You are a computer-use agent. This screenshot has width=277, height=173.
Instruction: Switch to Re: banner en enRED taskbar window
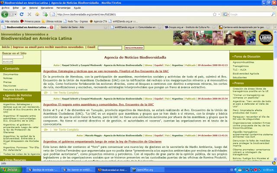tap(78, 170)
